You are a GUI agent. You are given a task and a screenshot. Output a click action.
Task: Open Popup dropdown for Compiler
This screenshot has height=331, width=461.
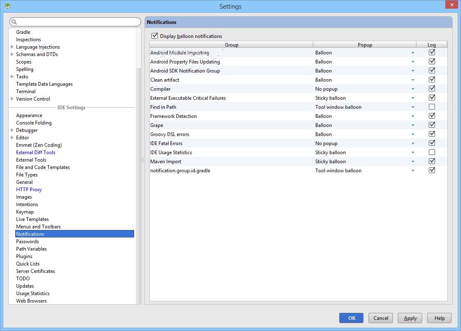coord(413,89)
